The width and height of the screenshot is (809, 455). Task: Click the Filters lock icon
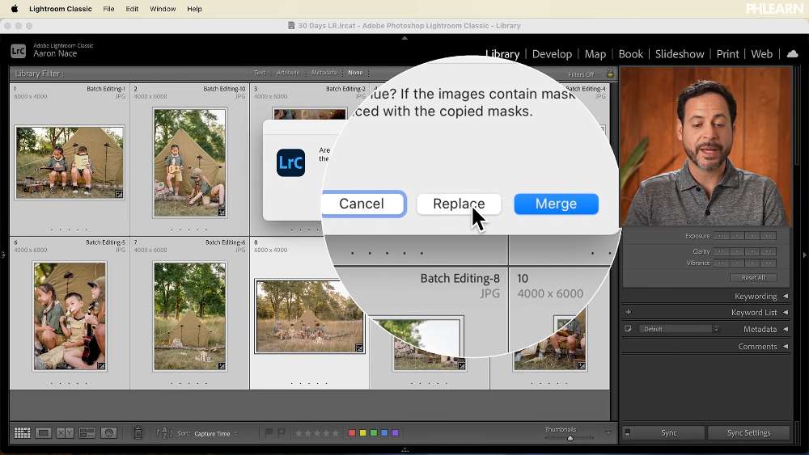coord(610,74)
